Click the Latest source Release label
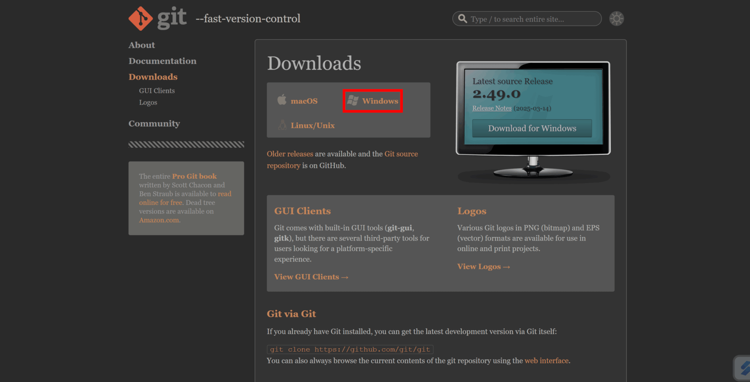Image resolution: width=750 pixels, height=382 pixels. (512, 81)
